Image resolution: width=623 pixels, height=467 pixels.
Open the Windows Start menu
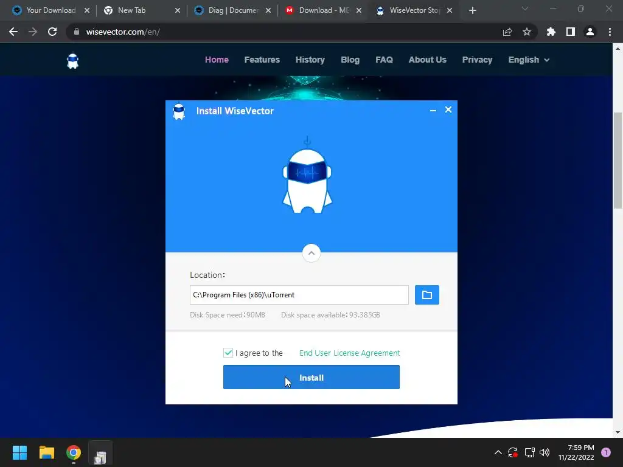[x=19, y=452]
